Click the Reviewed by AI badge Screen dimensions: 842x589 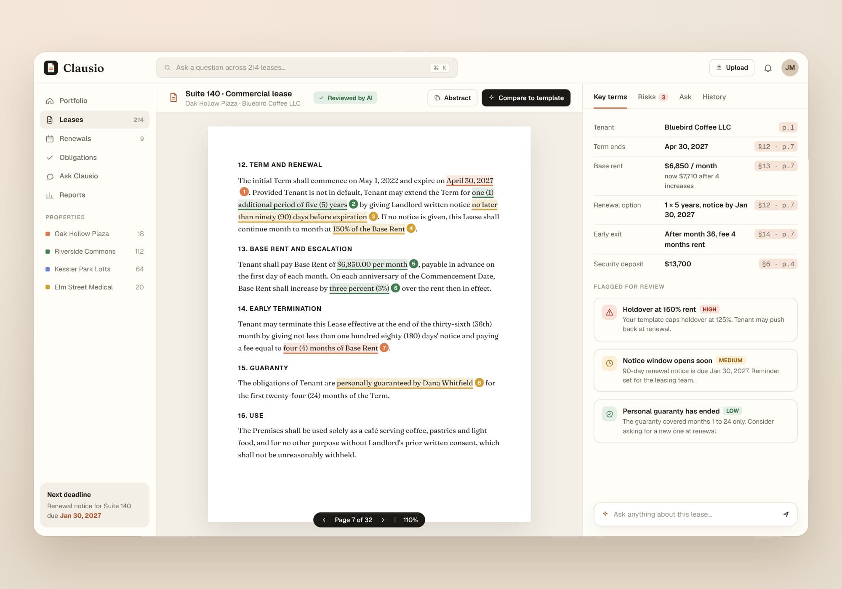click(x=345, y=98)
